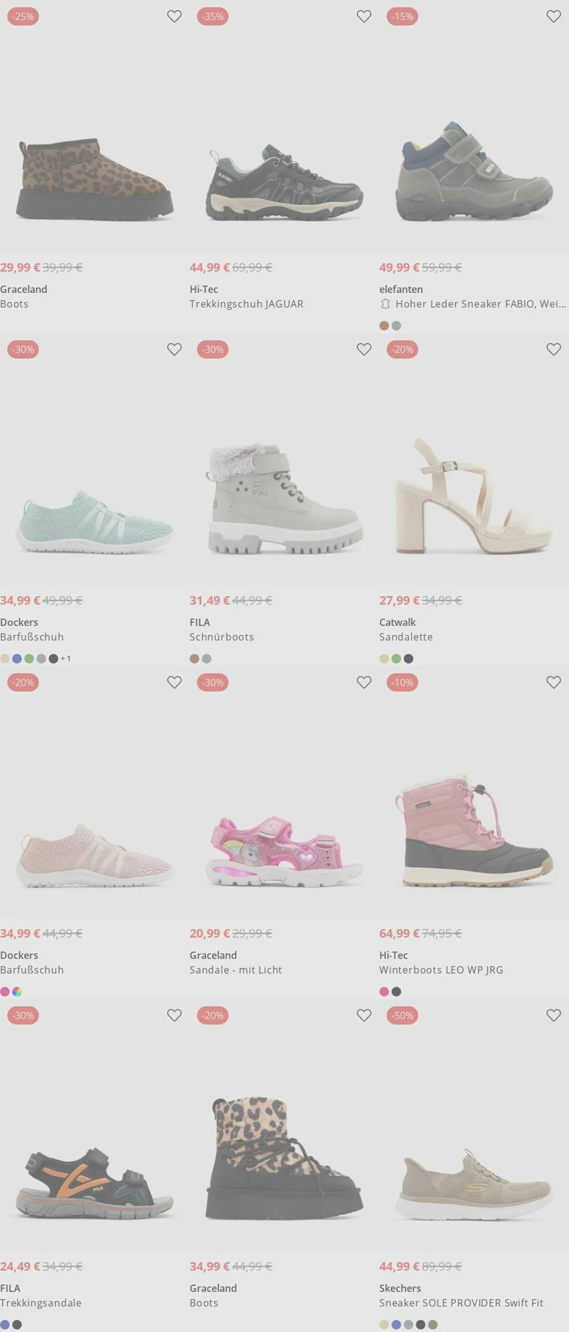Screen dimensions: 569x1332
Task: Select the black swatch for Hi-Tec Winterboots
Action: click(396, 992)
